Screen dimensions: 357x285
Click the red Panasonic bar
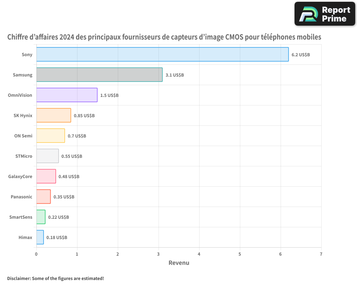(43, 197)
